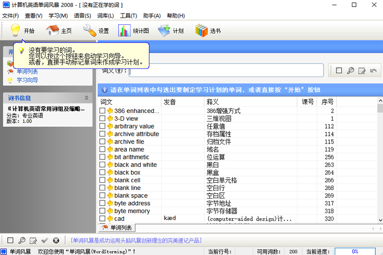Select checkbox for 'bit arithmetic'

[x=102, y=157]
